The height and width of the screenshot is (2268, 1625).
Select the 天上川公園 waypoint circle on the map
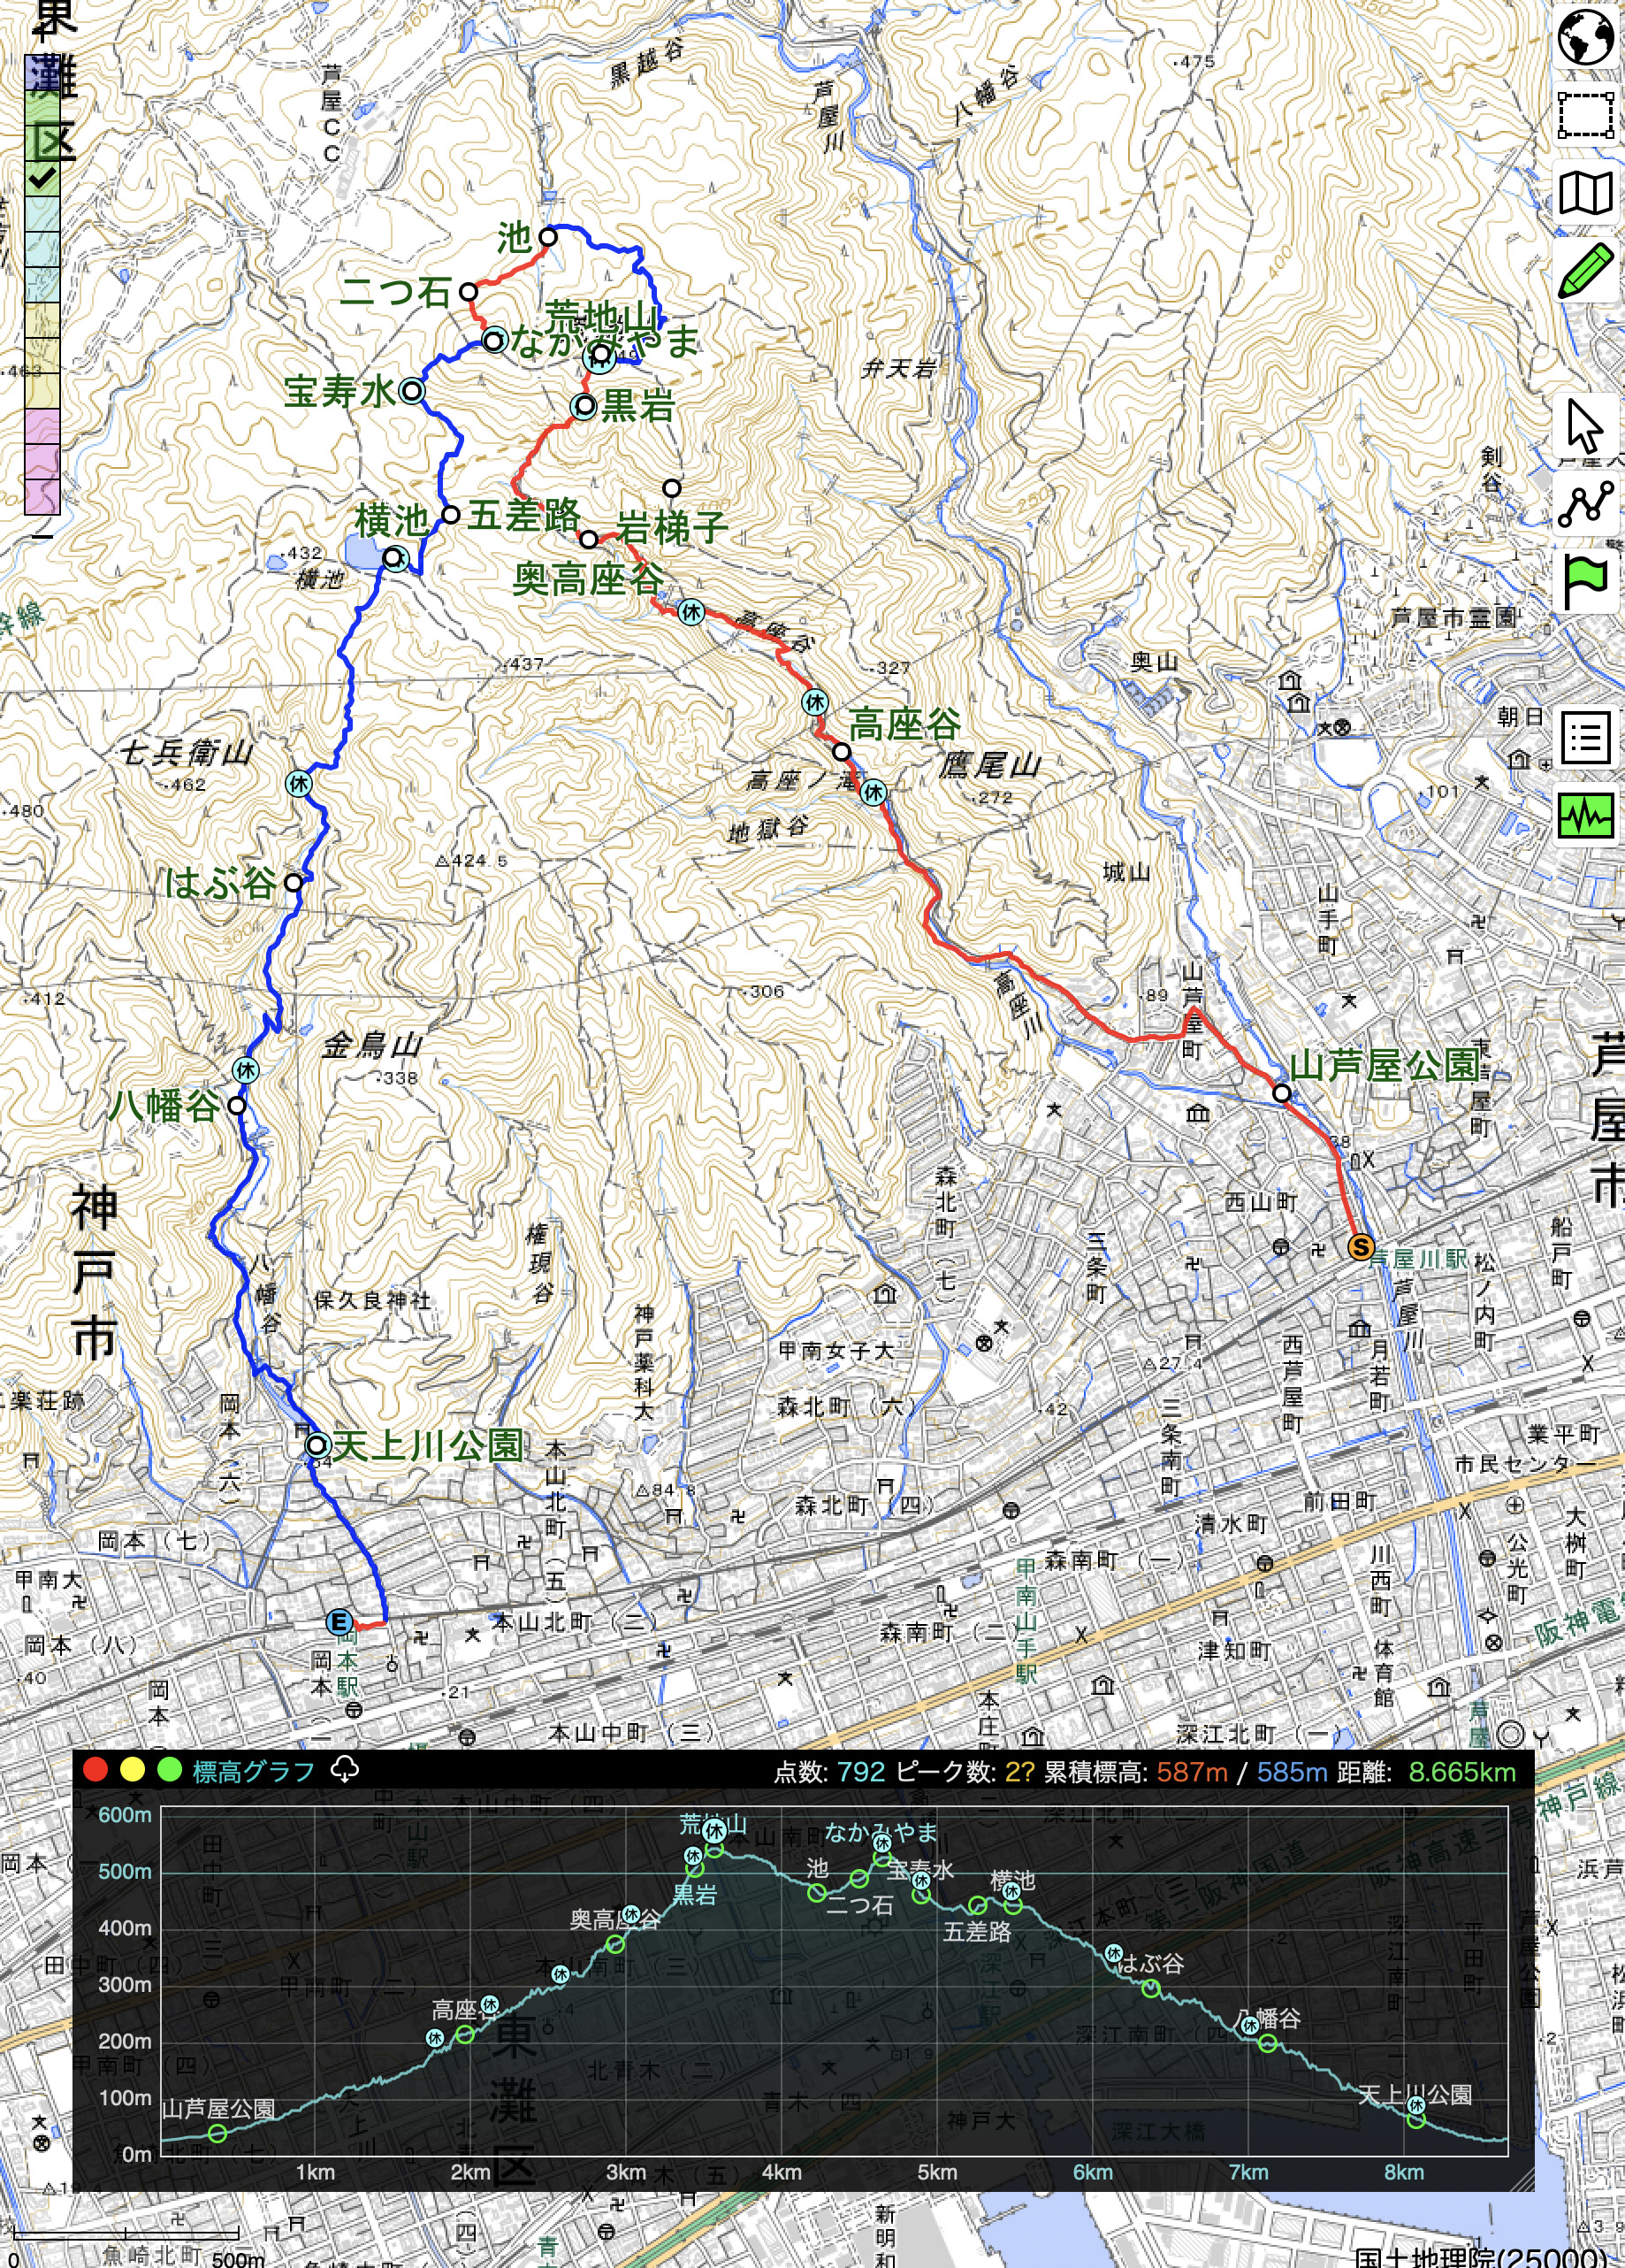(x=317, y=1444)
